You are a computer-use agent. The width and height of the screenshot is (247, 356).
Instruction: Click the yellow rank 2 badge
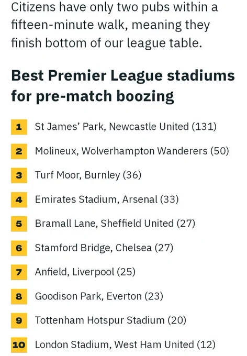click(19, 151)
